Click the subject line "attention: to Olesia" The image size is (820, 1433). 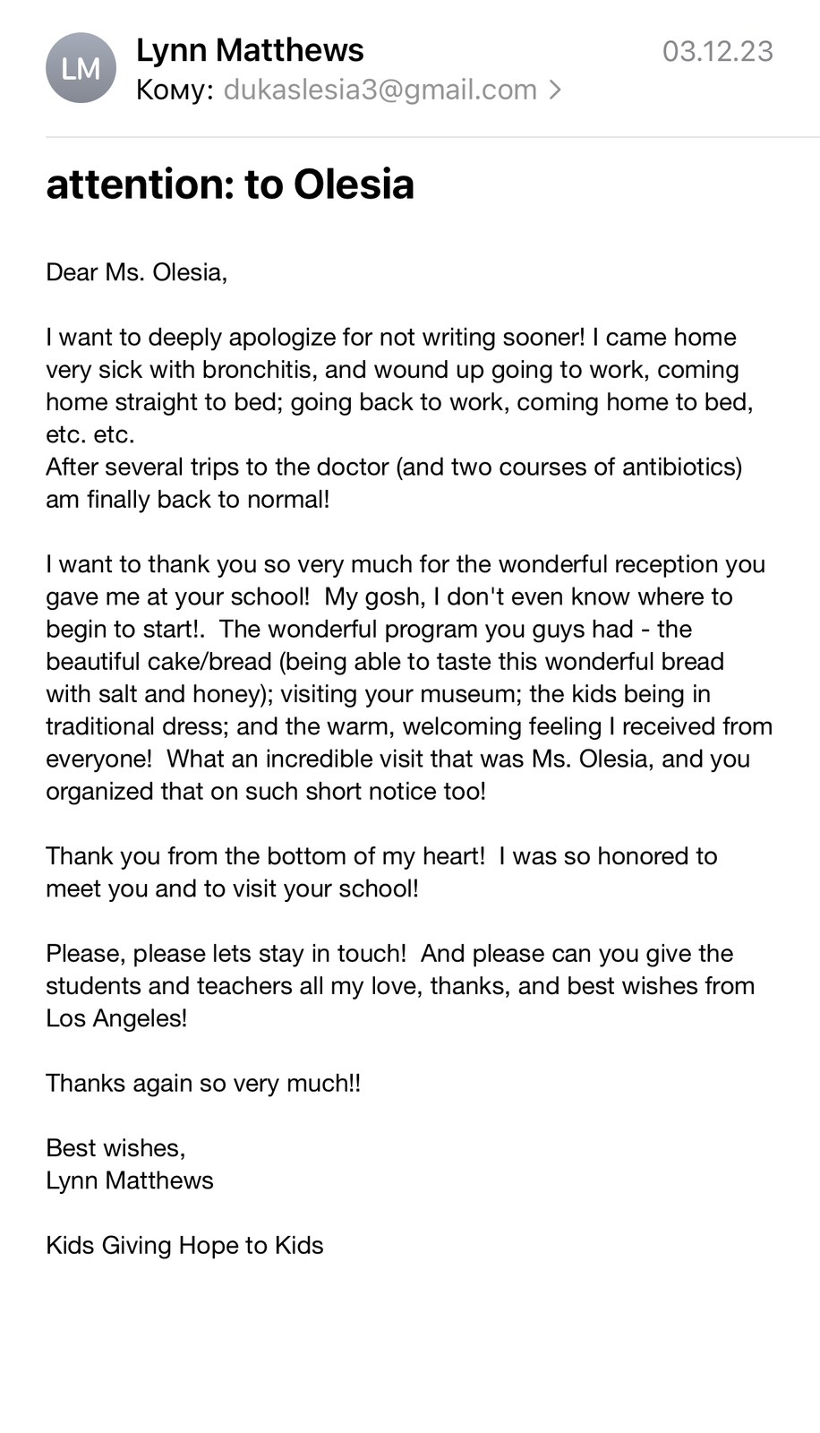pos(230,184)
